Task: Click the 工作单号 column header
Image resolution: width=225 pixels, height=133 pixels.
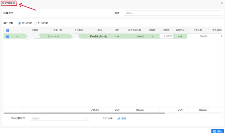Action: click(79, 30)
